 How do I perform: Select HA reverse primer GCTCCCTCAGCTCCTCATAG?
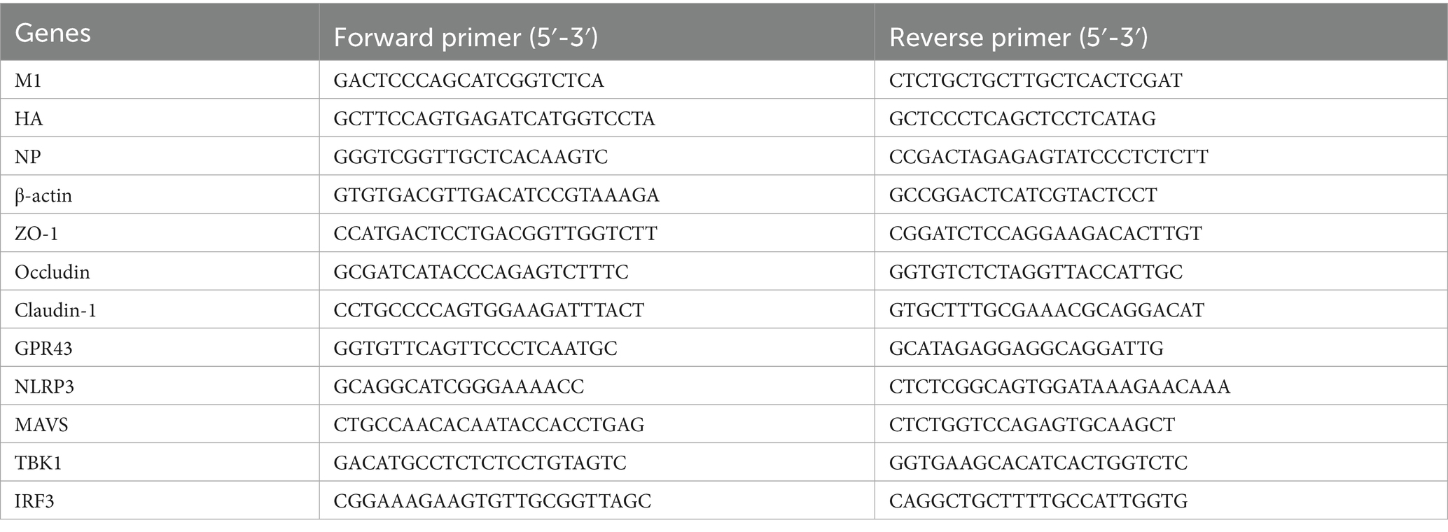point(1022,119)
